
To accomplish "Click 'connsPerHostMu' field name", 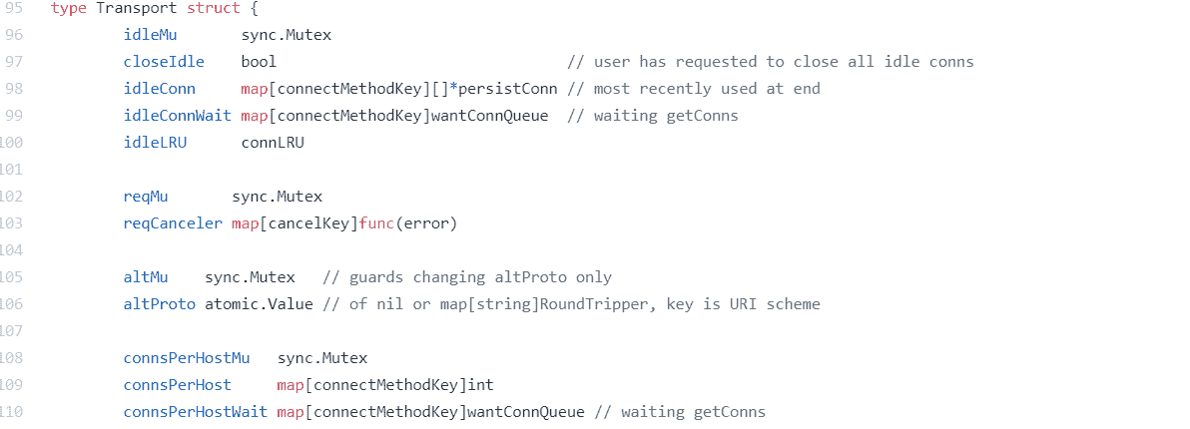I will (x=187, y=358).
